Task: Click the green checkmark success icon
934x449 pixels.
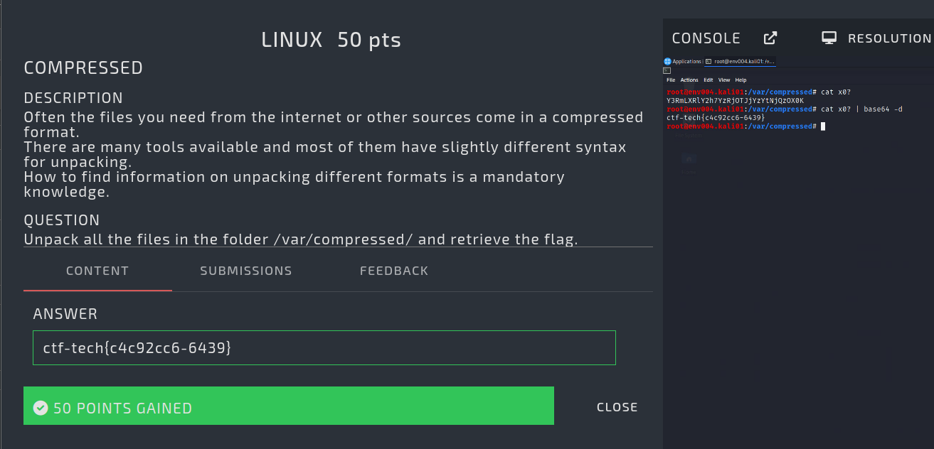Action: tap(41, 408)
